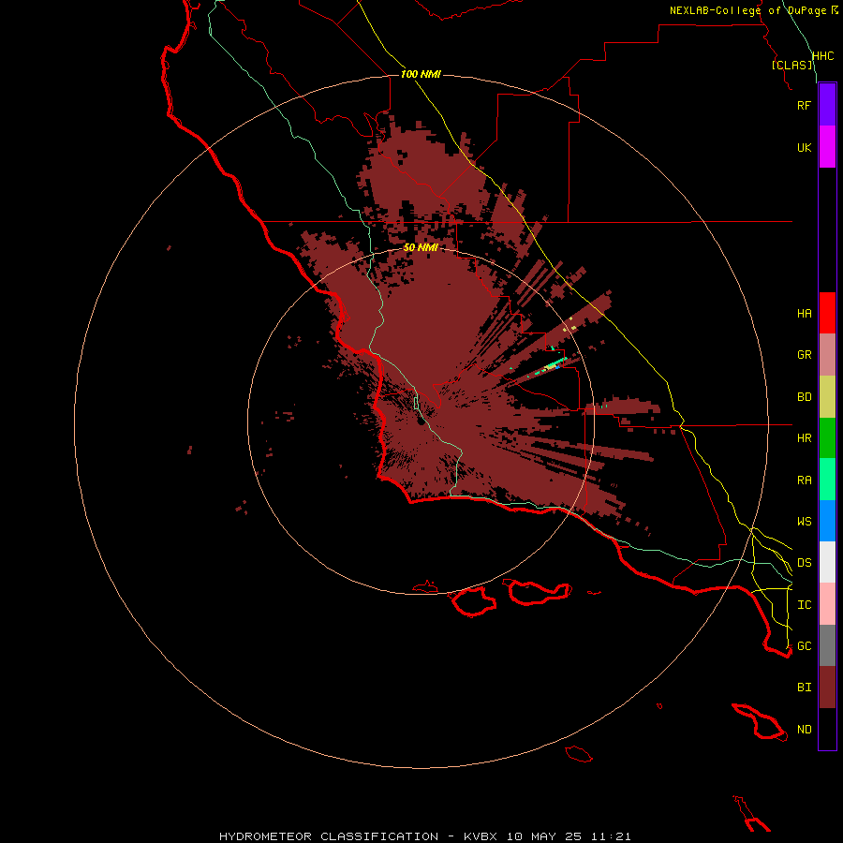Click the HR green legend swatch
Image resolution: width=843 pixels, height=843 pixels.
tap(827, 438)
